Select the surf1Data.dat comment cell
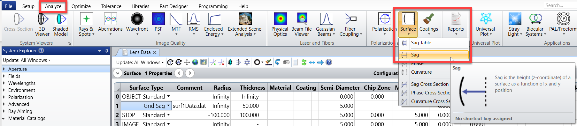 pyautogui.click(x=189, y=106)
